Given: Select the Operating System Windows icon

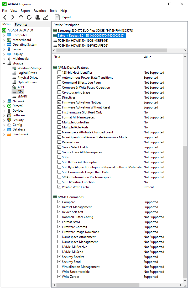Looking at the screenshot, I should pyautogui.click(x=9, y=45).
